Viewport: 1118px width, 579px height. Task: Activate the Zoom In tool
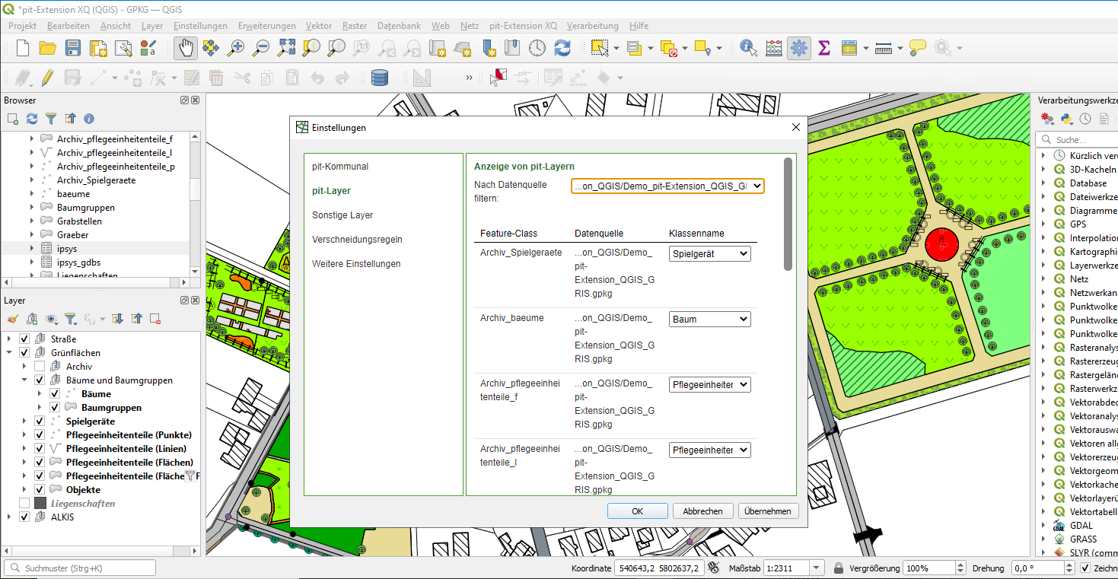click(x=236, y=47)
